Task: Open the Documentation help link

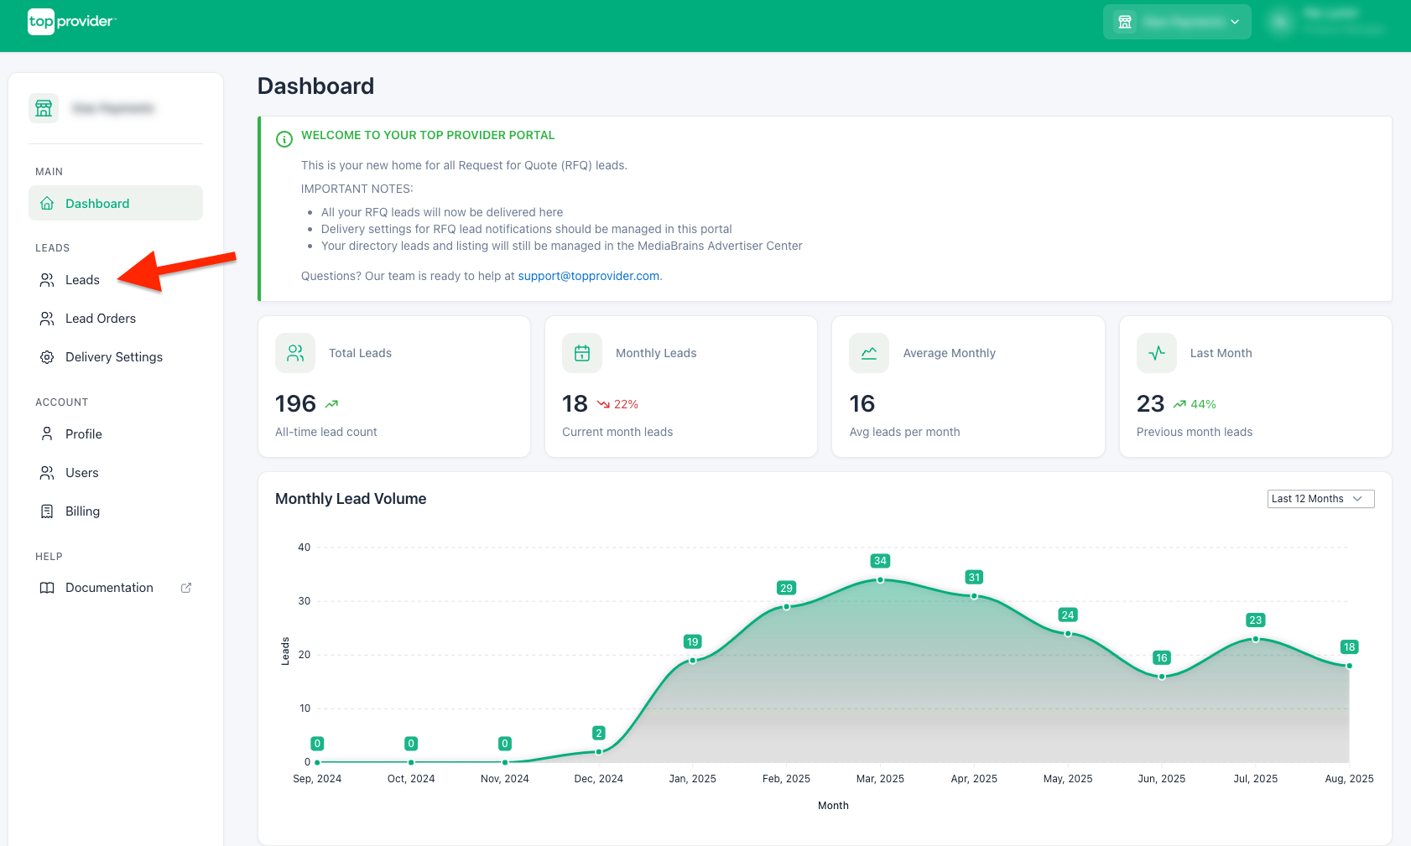Action: click(109, 588)
